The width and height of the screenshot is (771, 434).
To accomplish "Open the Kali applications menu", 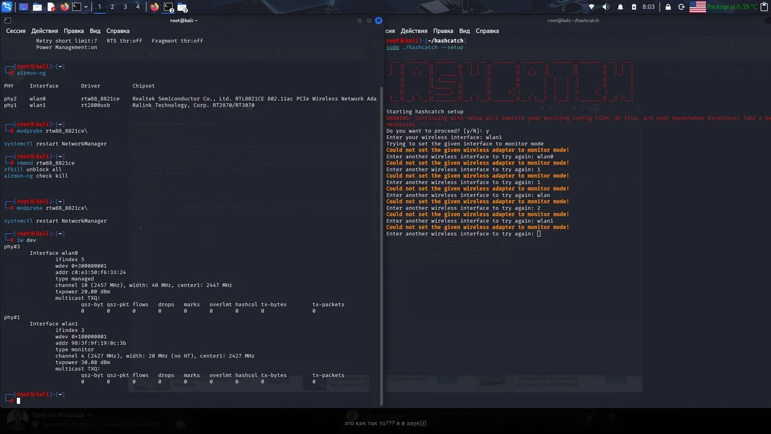I will 7,7.
